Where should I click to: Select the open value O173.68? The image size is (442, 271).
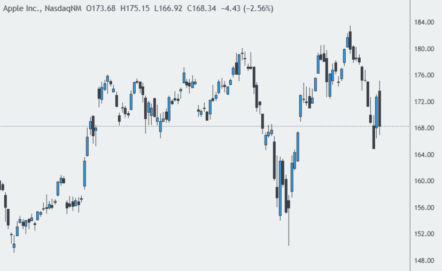101,9
